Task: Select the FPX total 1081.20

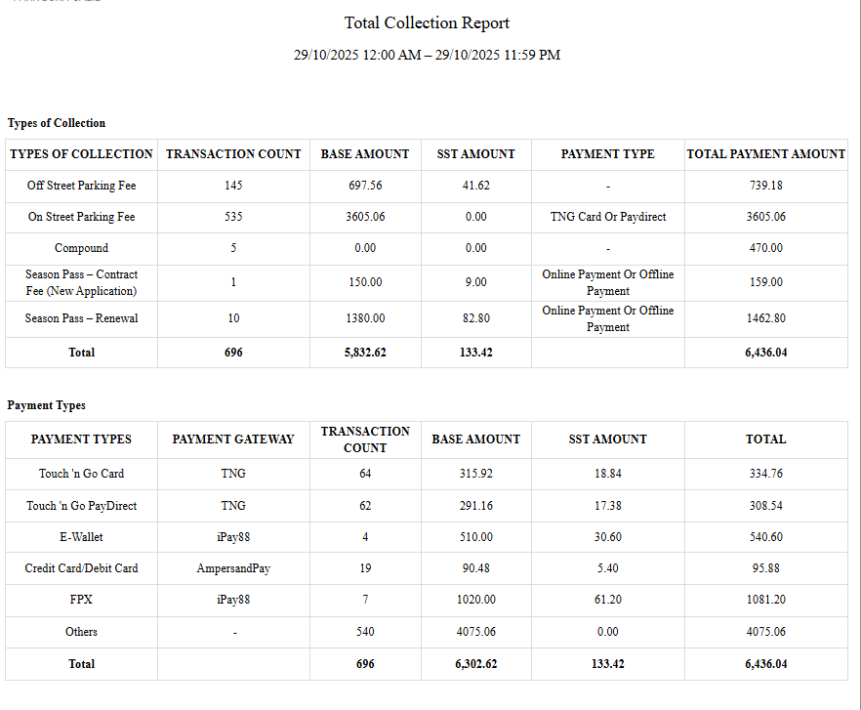Action: pos(765,600)
